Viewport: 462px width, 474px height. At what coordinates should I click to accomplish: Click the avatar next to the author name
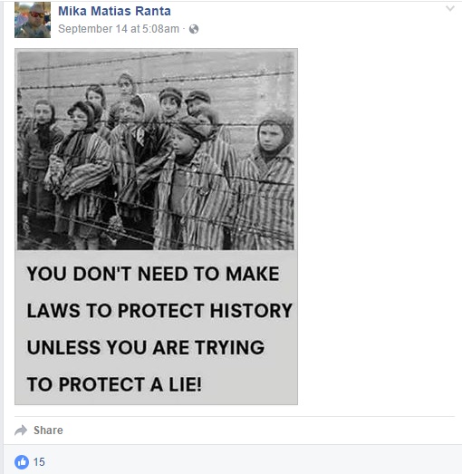[33, 20]
